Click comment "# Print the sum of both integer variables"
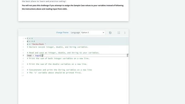This screenshot has height=104, width=185. [x=58, y=58]
